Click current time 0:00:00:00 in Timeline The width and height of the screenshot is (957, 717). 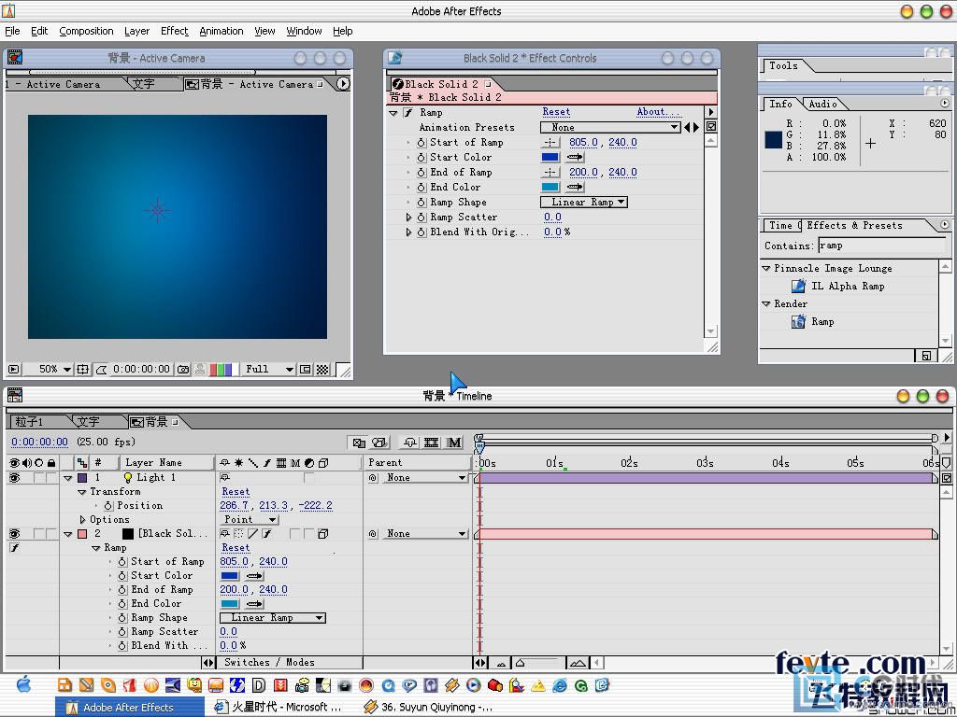39,442
